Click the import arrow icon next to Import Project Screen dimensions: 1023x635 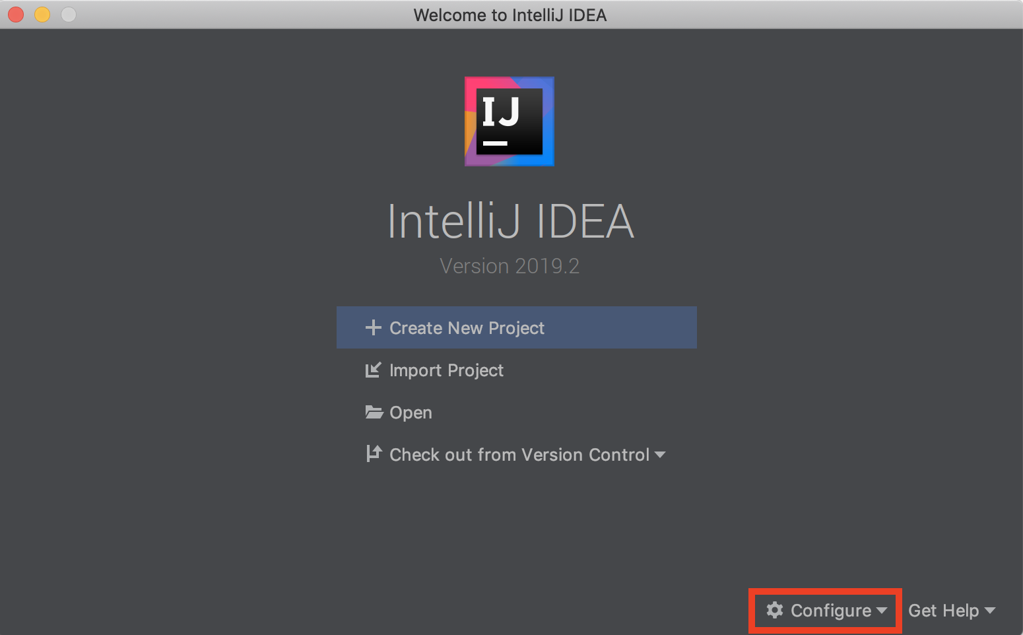tap(374, 370)
